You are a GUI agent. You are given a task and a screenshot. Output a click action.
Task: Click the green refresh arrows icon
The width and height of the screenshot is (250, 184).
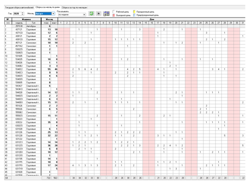91,13
